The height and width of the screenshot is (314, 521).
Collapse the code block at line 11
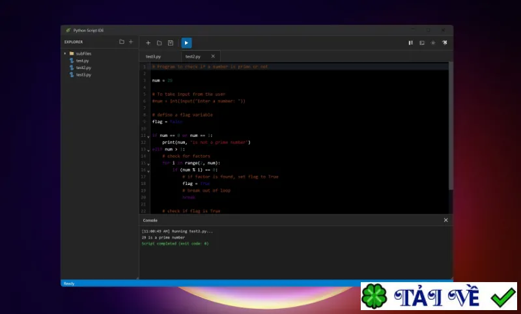coord(148,137)
